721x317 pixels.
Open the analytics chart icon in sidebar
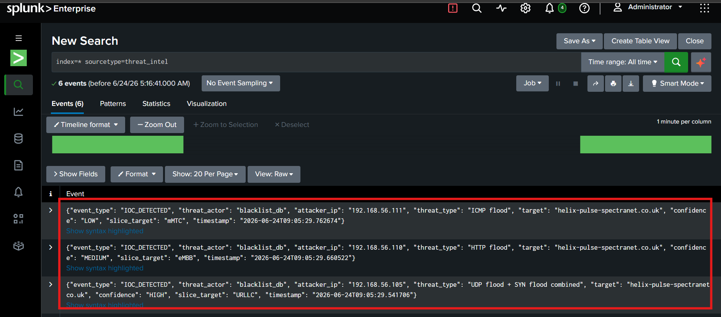pyautogui.click(x=18, y=112)
